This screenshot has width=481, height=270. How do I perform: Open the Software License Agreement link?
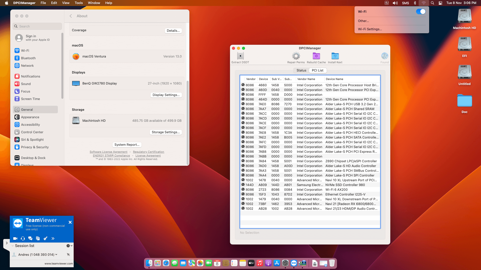point(108,152)
